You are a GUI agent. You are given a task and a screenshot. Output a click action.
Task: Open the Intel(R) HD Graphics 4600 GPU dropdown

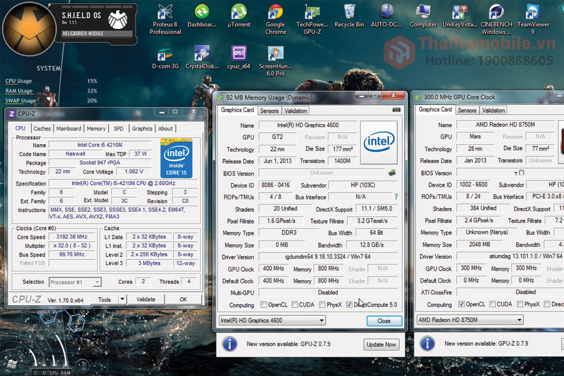click(x=273, y=320)
